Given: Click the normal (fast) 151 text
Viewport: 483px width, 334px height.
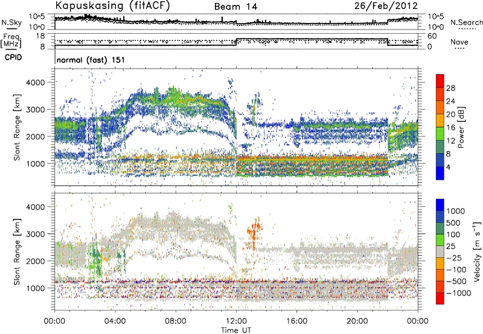Looking at the screenshot, I should [91, 60].
